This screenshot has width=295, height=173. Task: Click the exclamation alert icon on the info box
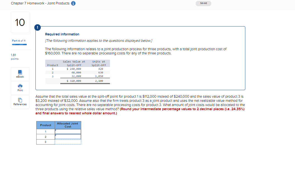[x=37, y=27]
